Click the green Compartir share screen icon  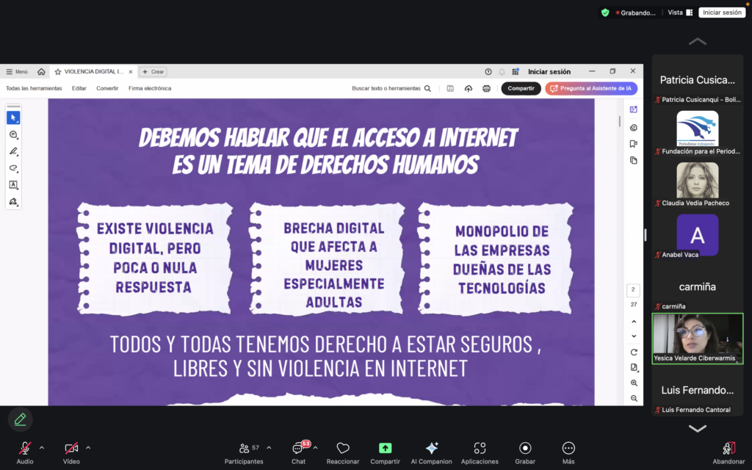click(x=385, y=448)
